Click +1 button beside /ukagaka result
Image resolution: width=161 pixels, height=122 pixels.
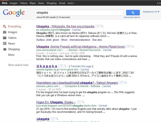[x=53, y=119]
